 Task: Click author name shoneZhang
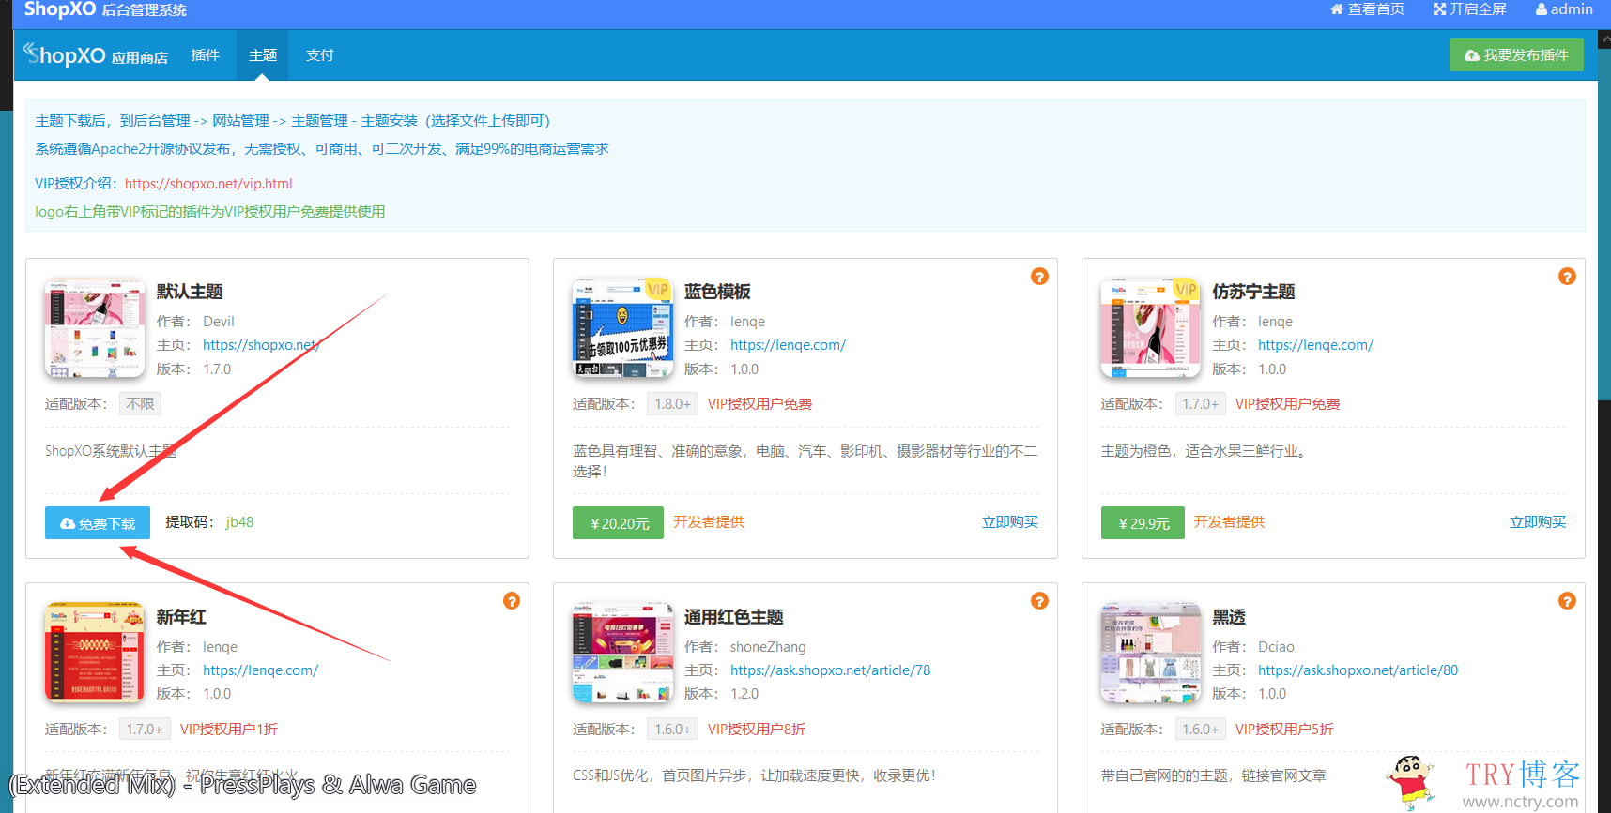[x=768, y=647]
